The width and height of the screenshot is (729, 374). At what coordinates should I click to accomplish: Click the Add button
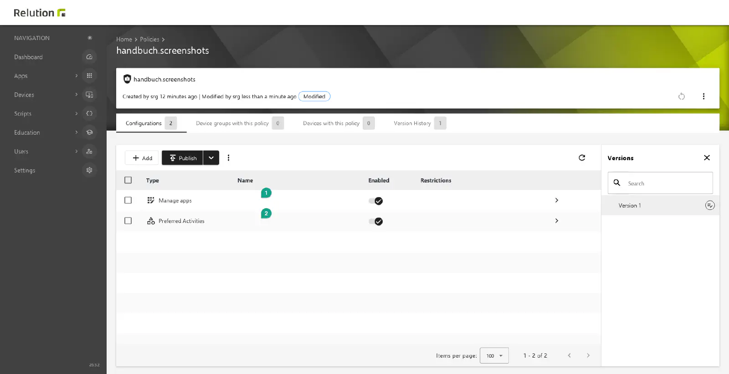(x=142, y=158)
